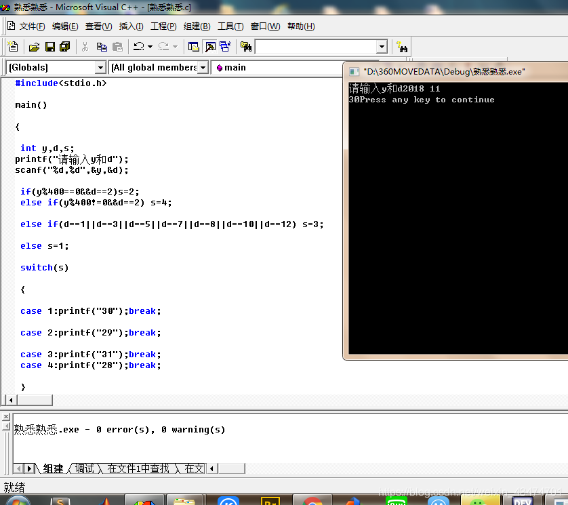Image resolution: width=568 pixels, height=505 pixels.
Task: Expand the Find combo box dropdown arrow
Action: point(382,47)
